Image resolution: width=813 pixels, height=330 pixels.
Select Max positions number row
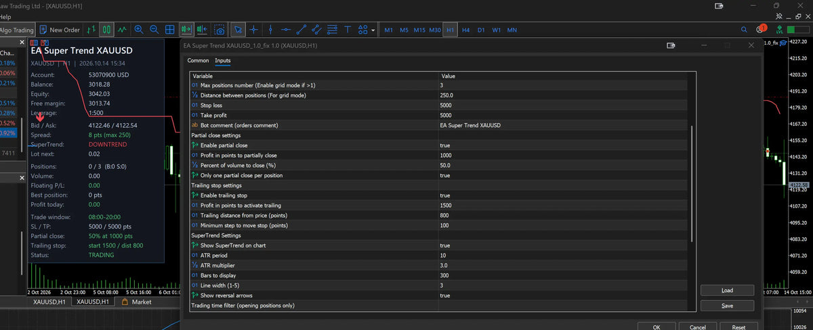[438, 85]
